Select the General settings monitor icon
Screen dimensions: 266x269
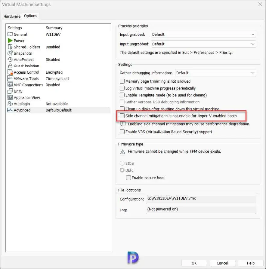pos(10,34)
